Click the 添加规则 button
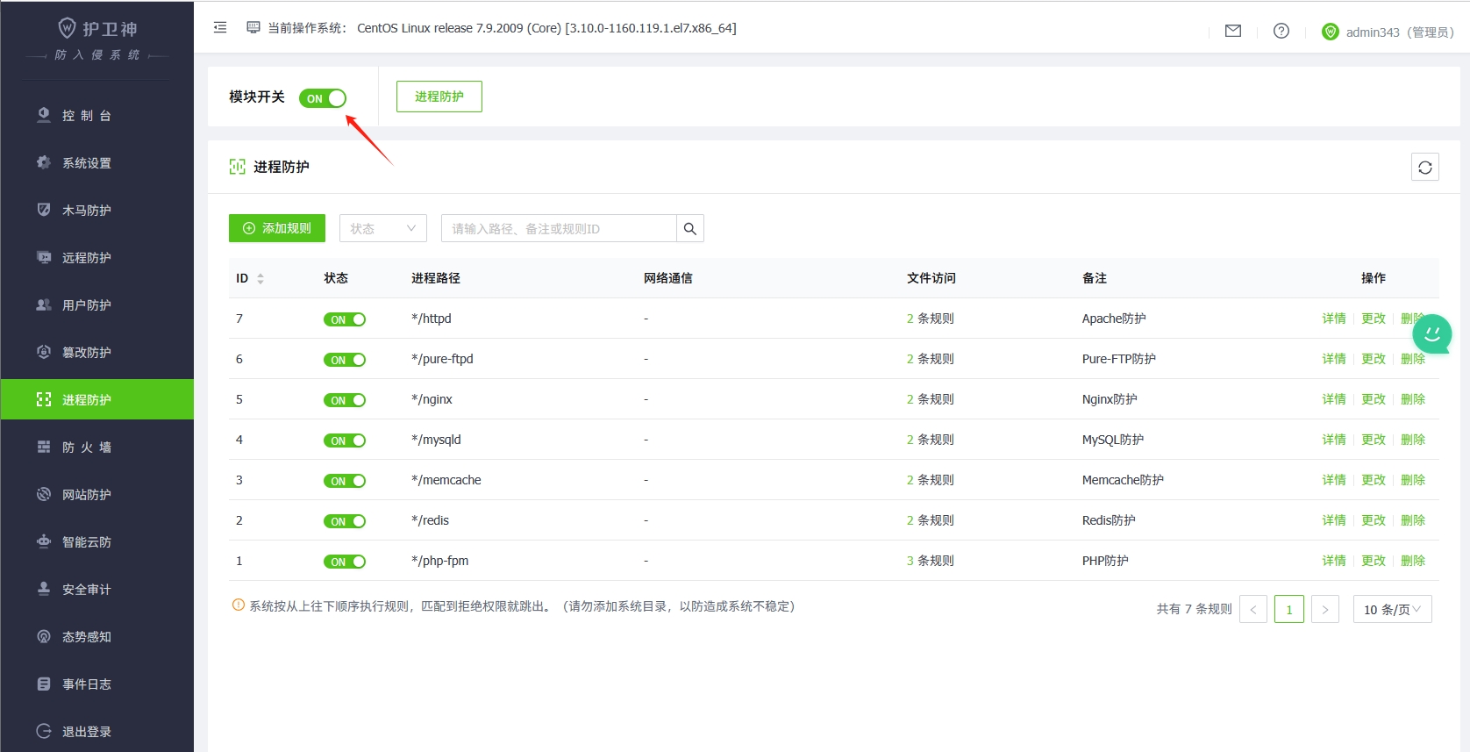Viewport: 1470px width, 752px height. (277, 228)
